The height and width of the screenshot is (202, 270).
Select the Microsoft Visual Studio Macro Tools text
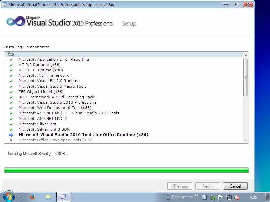click(x=53, y=86)
